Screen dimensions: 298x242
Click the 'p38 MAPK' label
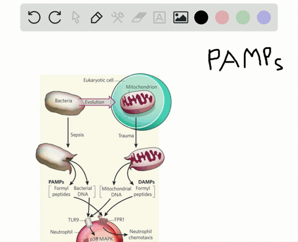pyautogui.click(x=101, y=239)
